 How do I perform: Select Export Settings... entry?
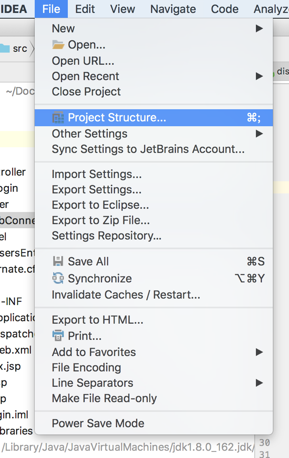(153, 190)
